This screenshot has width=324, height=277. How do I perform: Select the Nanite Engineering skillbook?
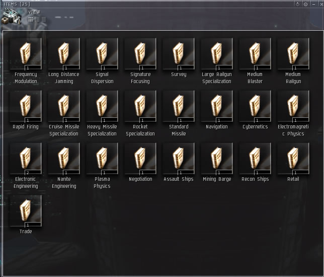[64, 159]
